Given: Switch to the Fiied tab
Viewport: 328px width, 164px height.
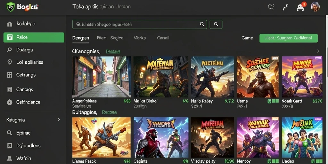Looking at the screenshot, I should pyautogui.click(x=102, y=38).
